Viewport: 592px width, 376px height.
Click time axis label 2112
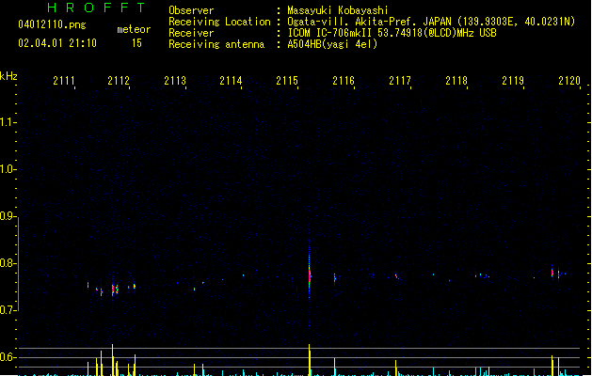coord(119,81)
